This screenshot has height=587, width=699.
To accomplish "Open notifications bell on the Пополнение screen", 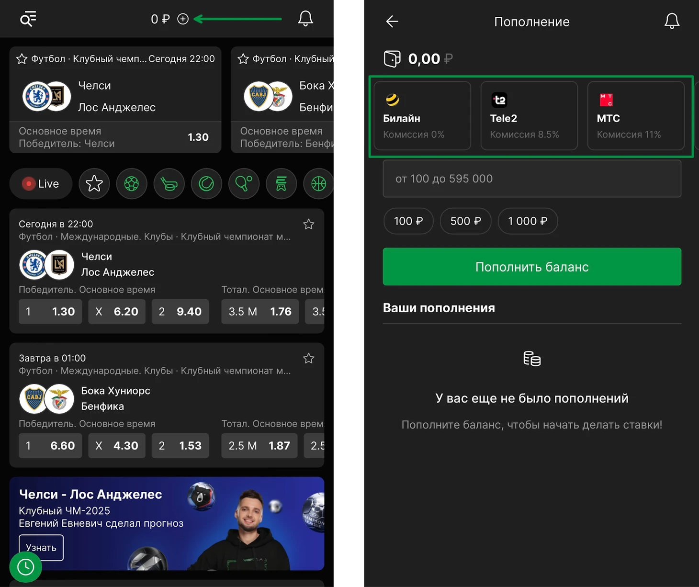I will pyautogui.click(x=672, y=21).
